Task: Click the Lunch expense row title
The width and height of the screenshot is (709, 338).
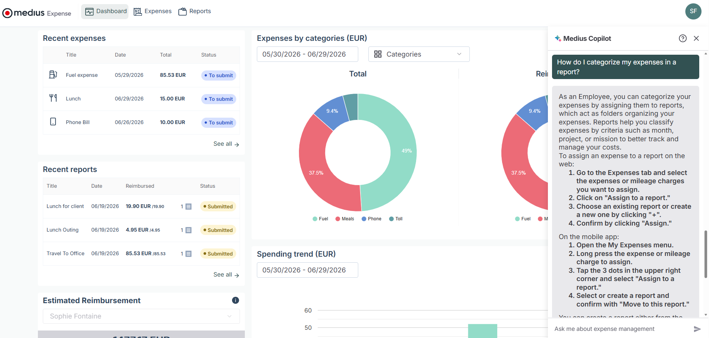Action: (73, 99)
